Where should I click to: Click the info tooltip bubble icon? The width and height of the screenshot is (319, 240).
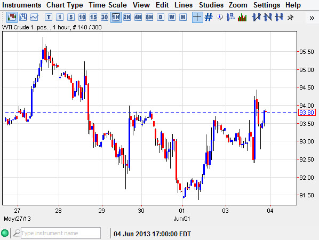point(220,17)
